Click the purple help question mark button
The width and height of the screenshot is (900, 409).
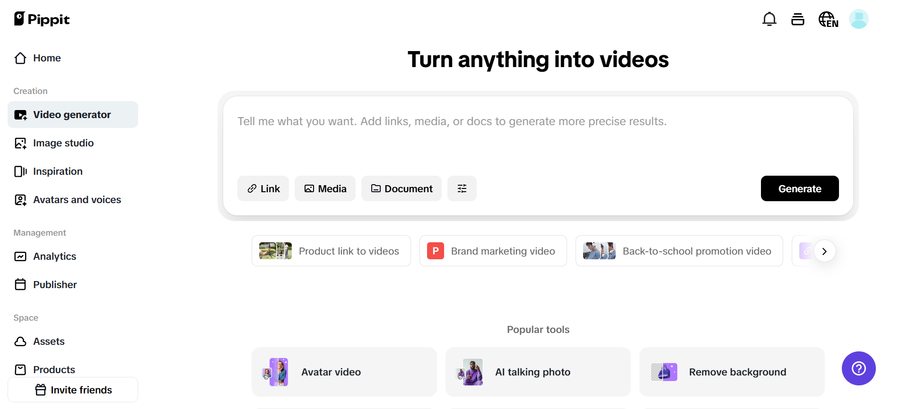(x=858, y=368)
